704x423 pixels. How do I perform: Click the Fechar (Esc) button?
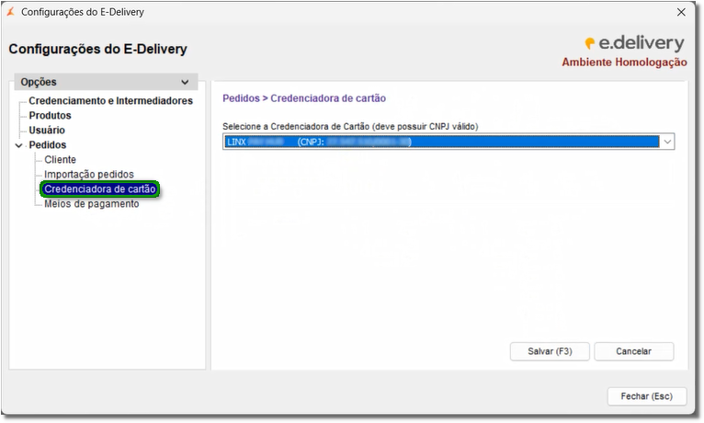(x=646, y=396)
